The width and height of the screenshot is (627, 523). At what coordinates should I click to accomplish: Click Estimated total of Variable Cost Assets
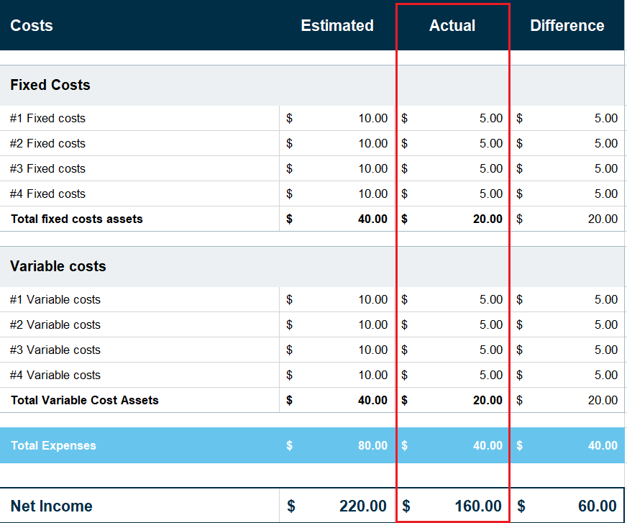point(372,400)
